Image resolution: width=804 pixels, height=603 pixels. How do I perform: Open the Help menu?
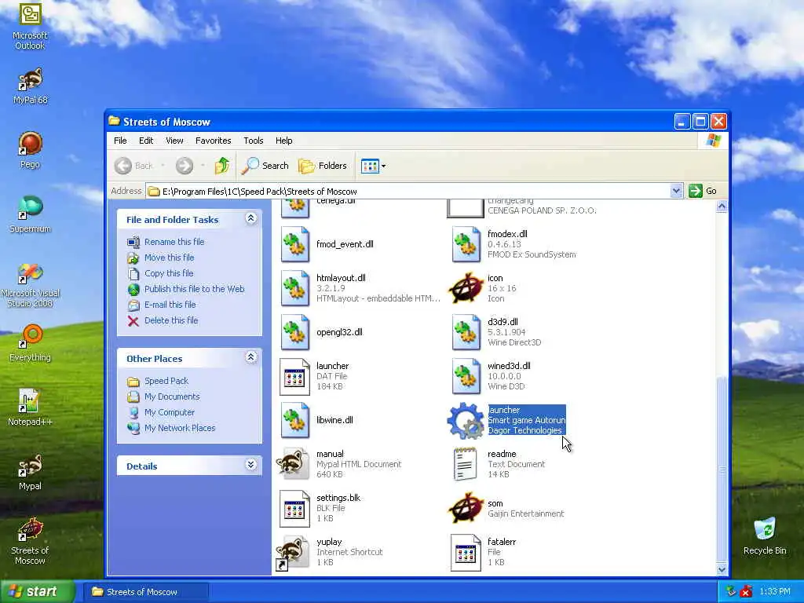[283, 141]
